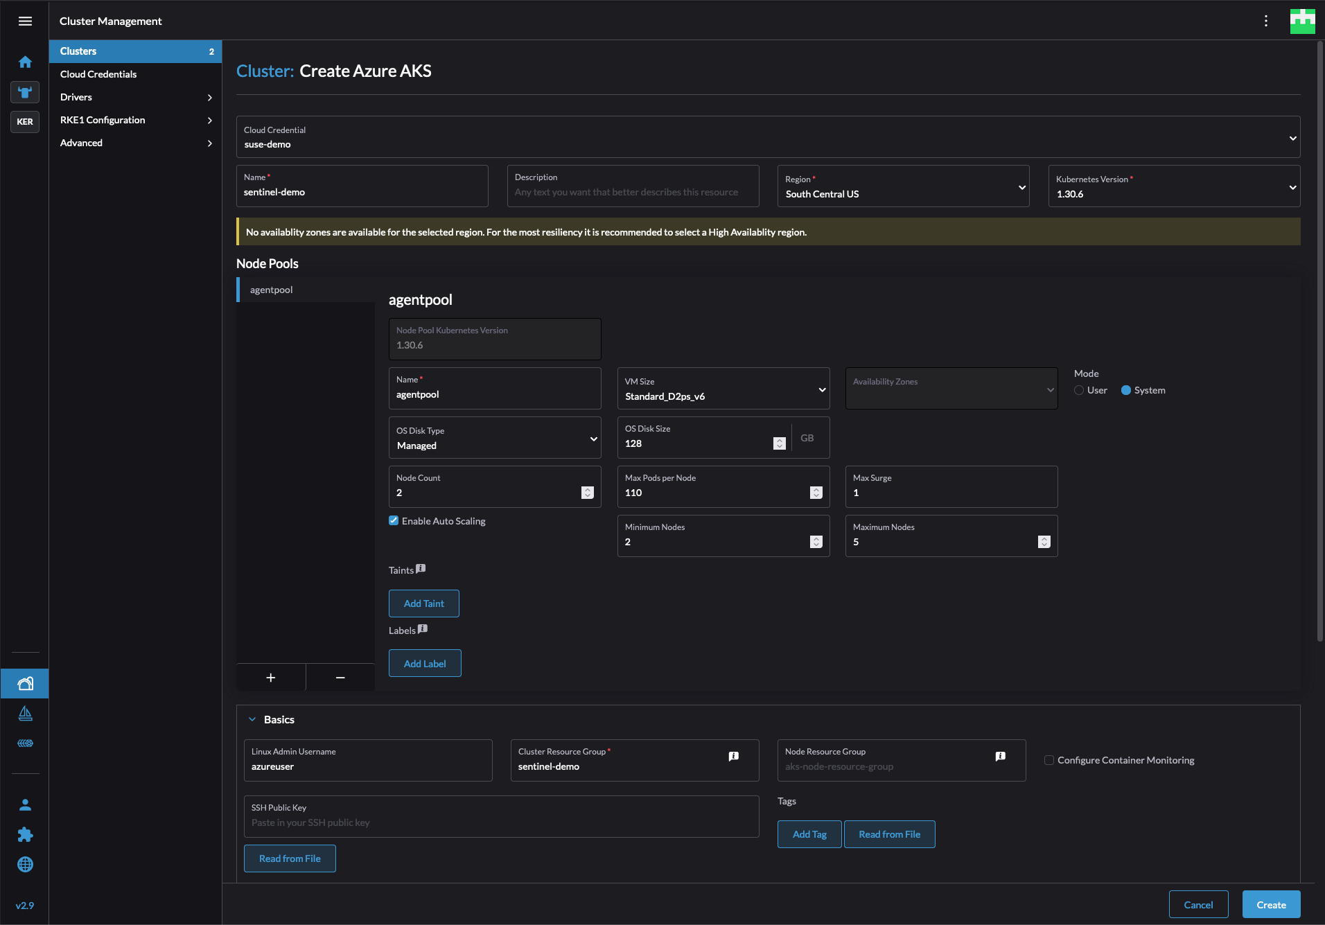This screenshot has height=925, width=1325.
Task: Open the Global Settings globe icon
Action: point(25,864)
